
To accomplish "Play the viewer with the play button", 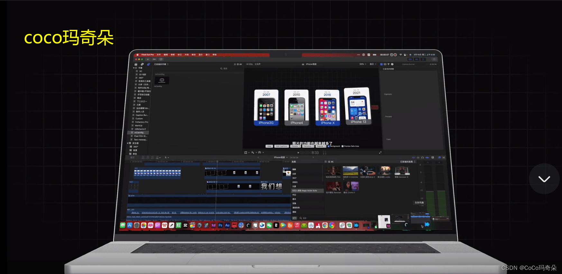I will pos(298,153).
